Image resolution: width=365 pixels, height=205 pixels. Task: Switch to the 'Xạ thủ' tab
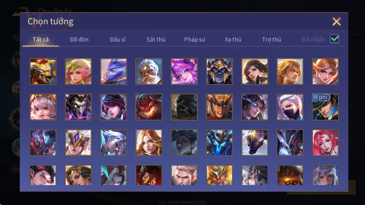[233, 40]
